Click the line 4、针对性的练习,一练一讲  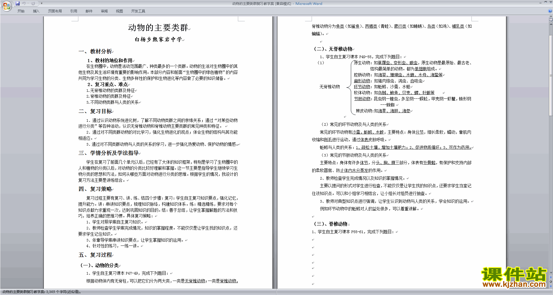[x=113, y=246]
